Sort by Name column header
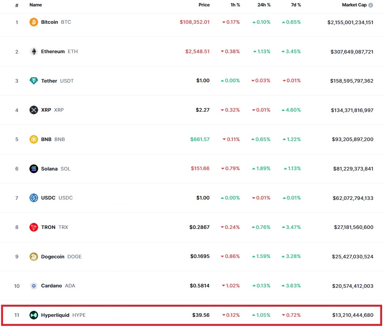Screen dimensions: 384x327 36,5
